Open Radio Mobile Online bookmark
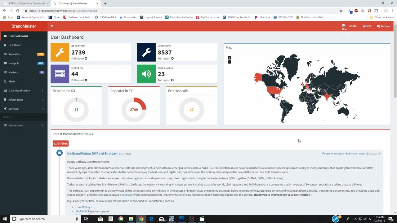The width and height of the screenshot is (397, 223). [179, 17]
